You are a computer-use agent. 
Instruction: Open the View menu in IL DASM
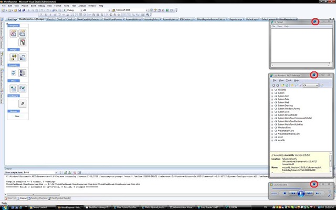pos(280,26)
